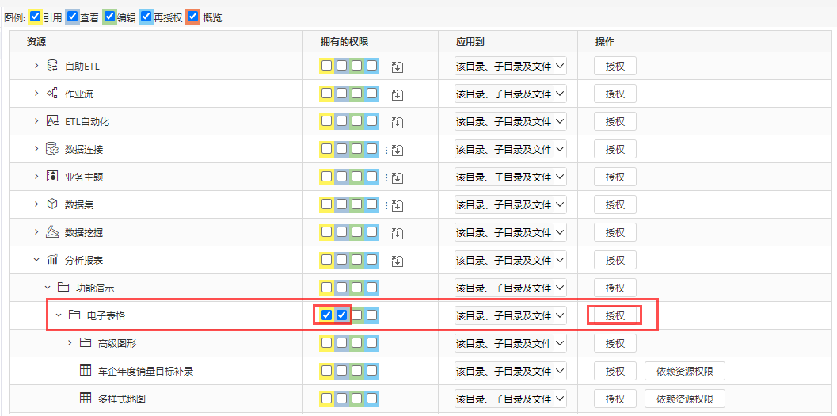Image resolution: width=837 pixels, height=416 pixels.
Task: Select the 多样式地图 row label
Action: (x=122, y=399)
